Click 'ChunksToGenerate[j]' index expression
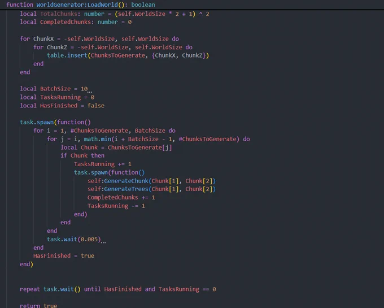The image size is (384, 308). (139, 148)
